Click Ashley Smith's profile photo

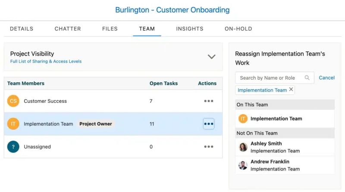point(243,147)
